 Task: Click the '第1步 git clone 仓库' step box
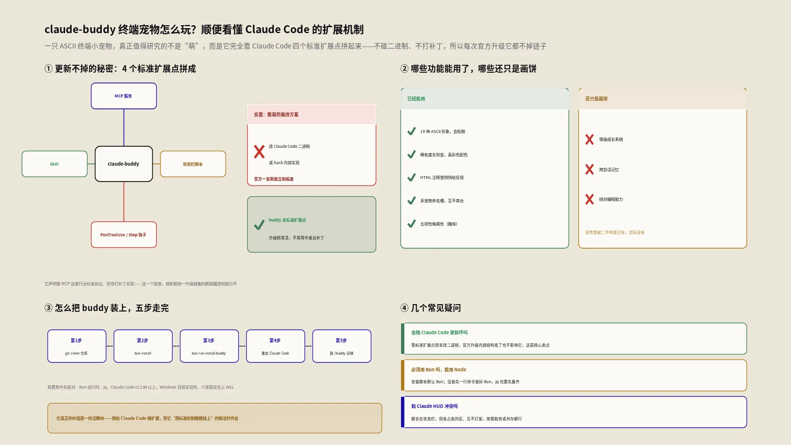pos(77,346)
